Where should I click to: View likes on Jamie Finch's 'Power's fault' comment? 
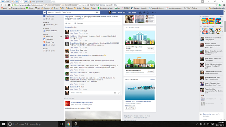click(81, 33)
